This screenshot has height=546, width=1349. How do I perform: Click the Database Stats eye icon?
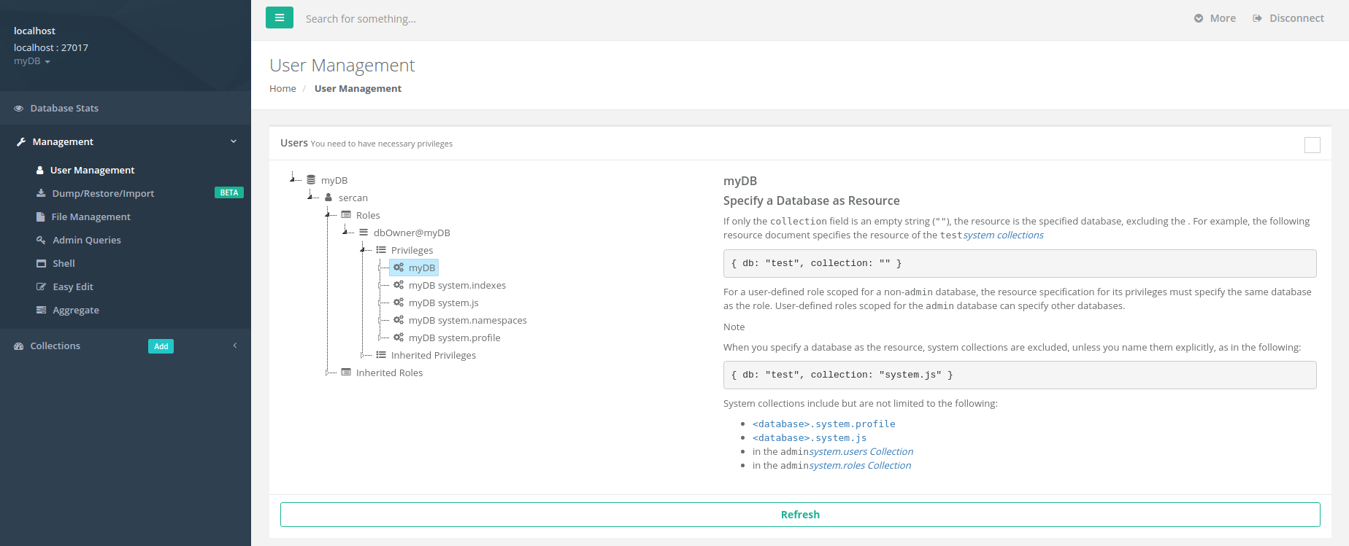[x=19, y=109]
